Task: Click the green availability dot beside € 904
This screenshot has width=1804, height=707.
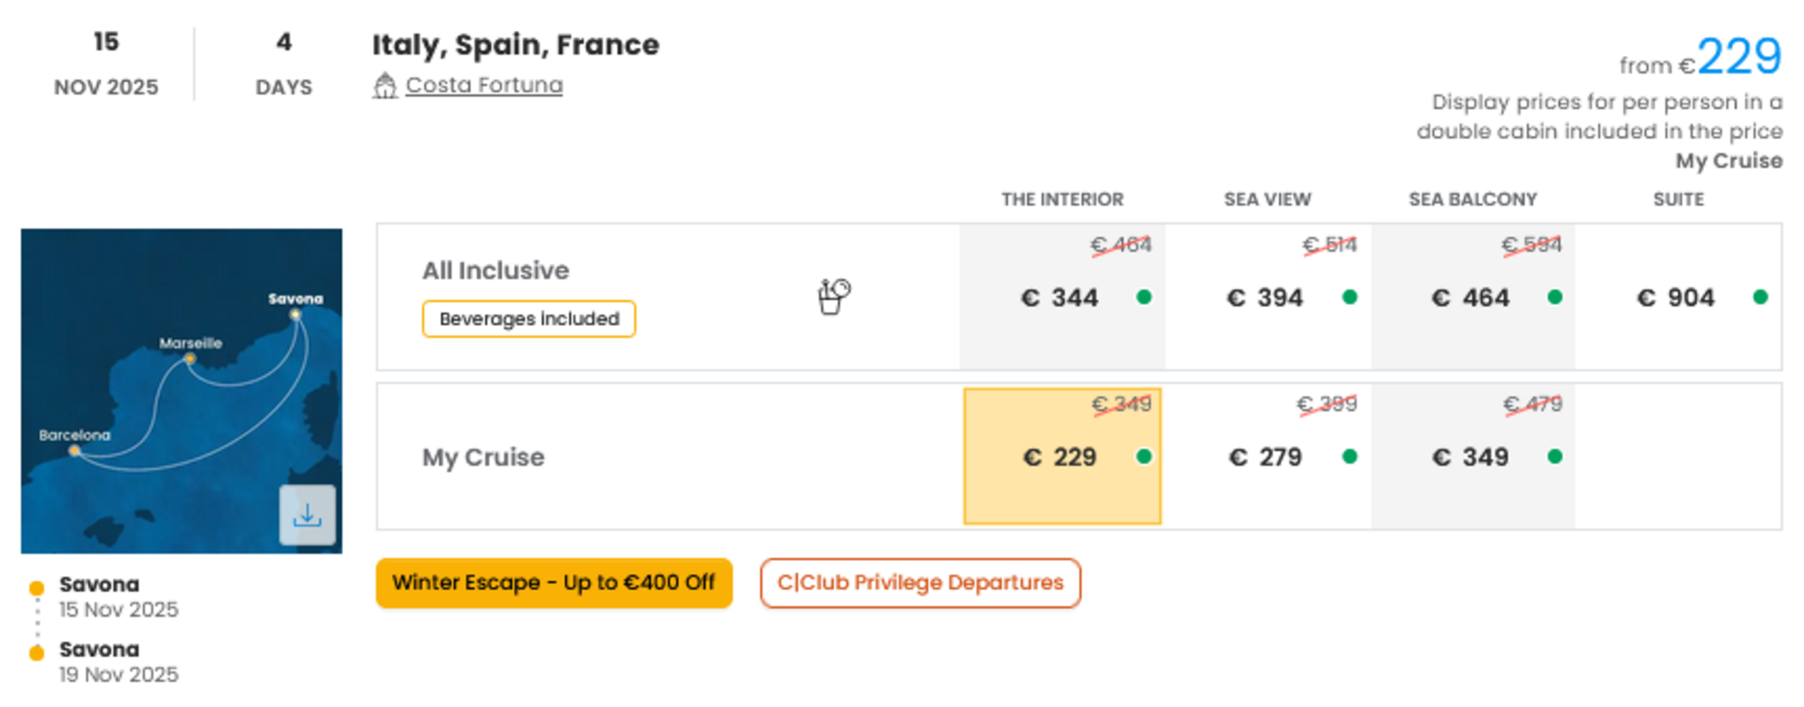Action: click(x=1760, y=297)
